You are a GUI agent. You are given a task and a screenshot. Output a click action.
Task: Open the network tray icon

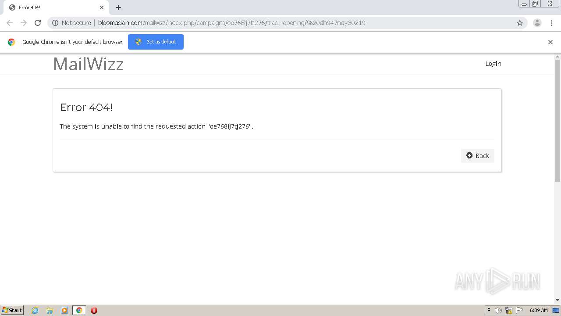509,310
